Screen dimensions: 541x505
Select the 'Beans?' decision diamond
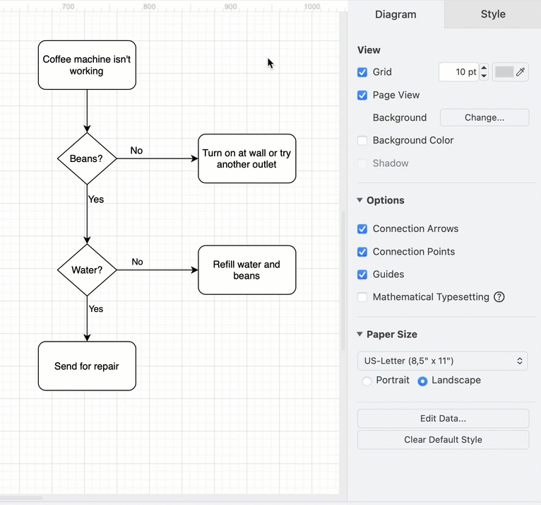tap(87, 158)
